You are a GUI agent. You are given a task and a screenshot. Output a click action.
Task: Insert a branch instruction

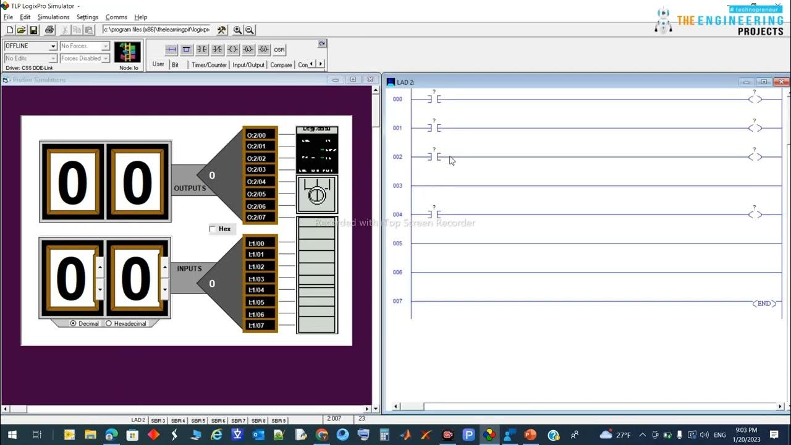187,49
